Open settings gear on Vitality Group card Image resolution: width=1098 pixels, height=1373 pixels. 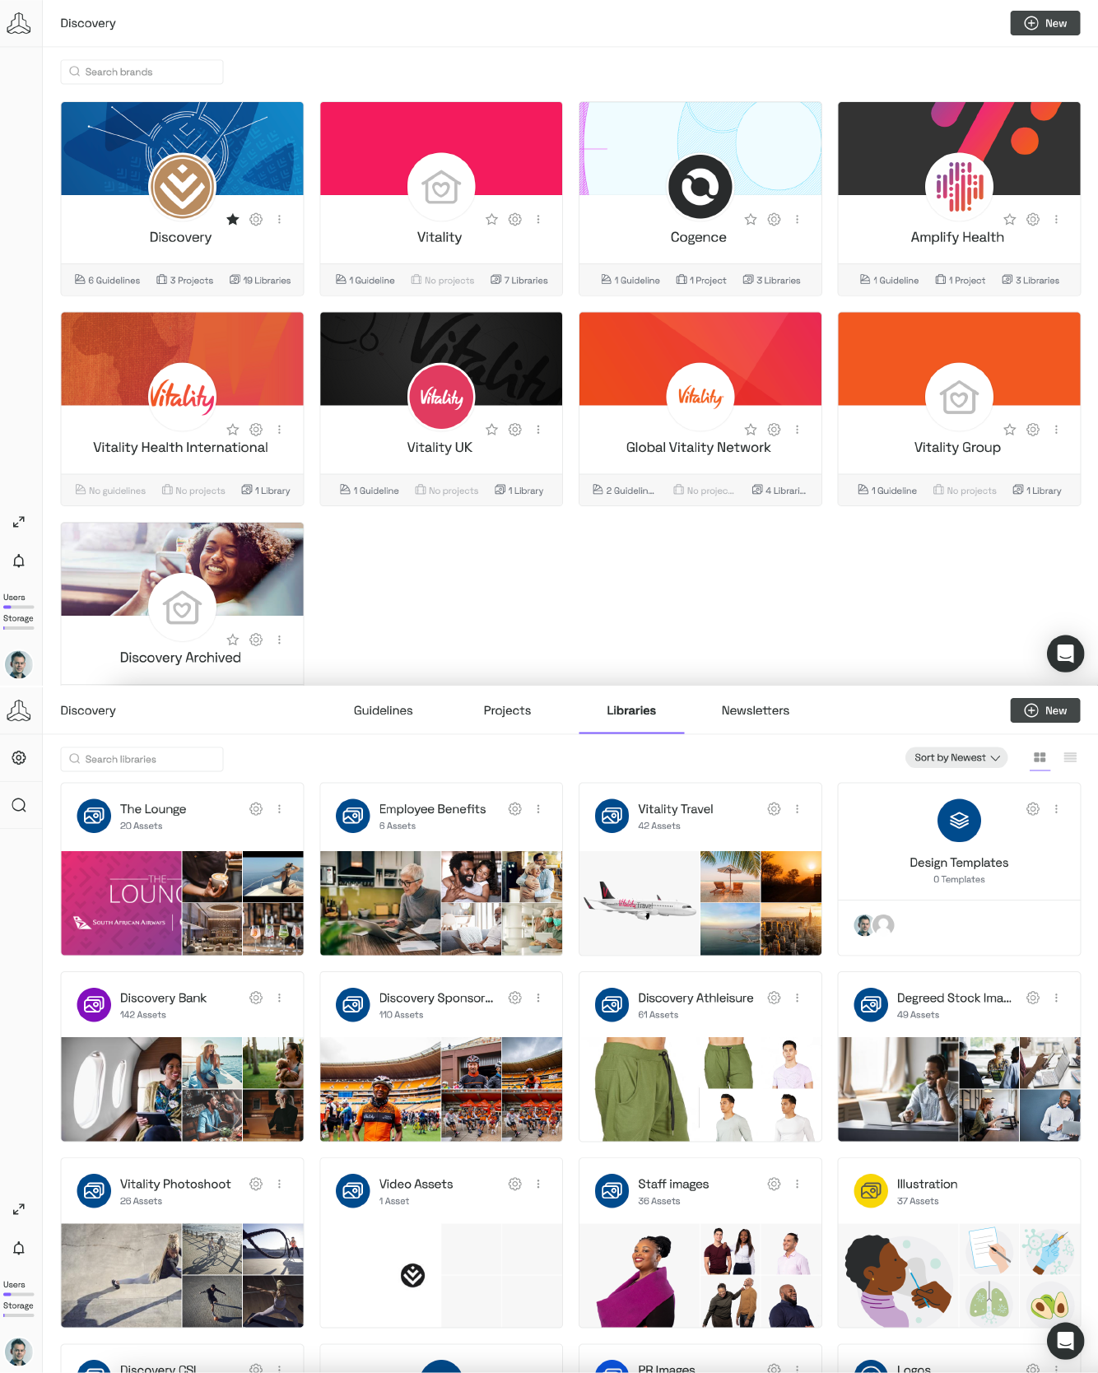(1033, 430)
